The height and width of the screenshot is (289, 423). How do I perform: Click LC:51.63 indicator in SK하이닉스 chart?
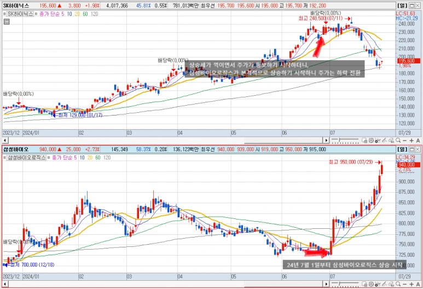coord(405,14)
